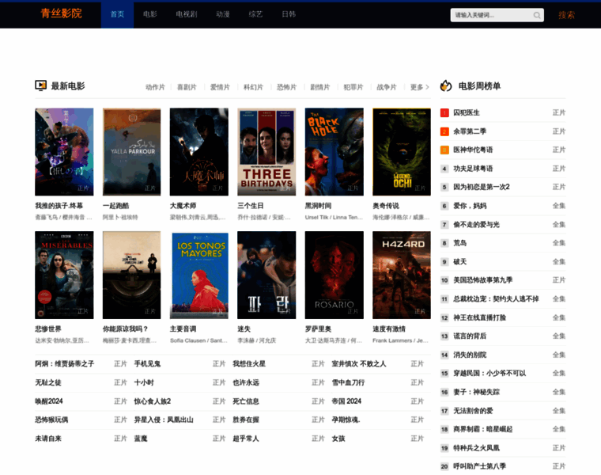Click rank 1 badge for 囚犯医生

444,112
